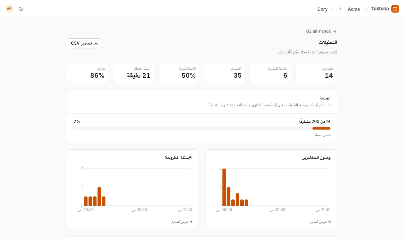The height and width of the screenshot is (239, 404).
Task: Click the السعة section title
Action: pyautogui.click(x=325, y=98)
